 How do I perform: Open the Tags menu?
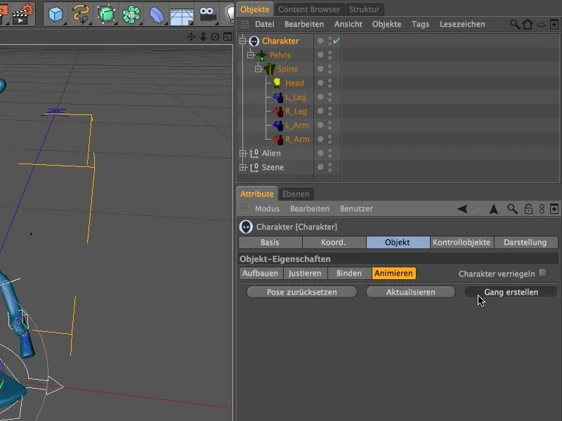point(420,25)
